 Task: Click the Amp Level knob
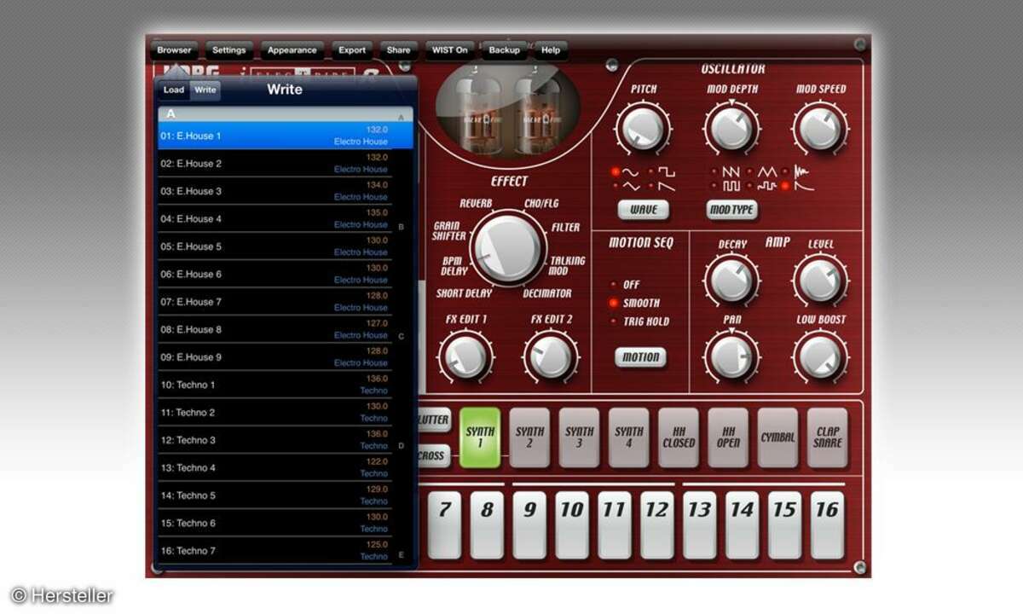point(820,281)
